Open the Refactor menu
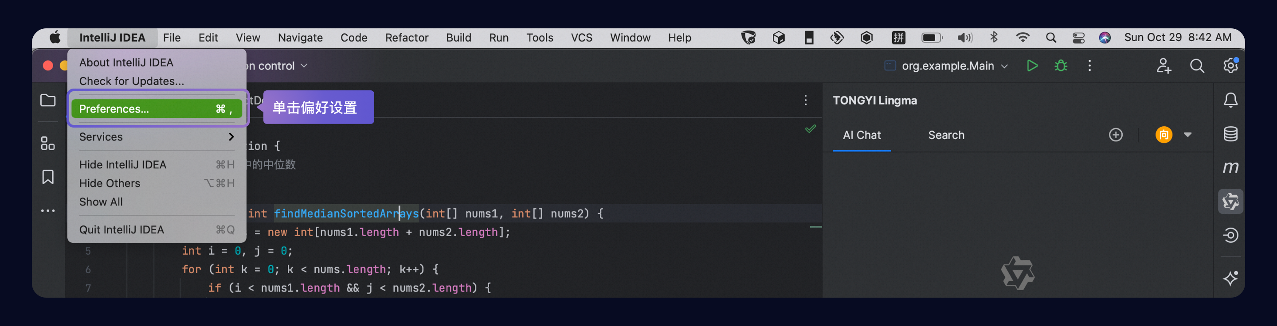This screenshot has width=1277, height=326. (x=407, y=38)
